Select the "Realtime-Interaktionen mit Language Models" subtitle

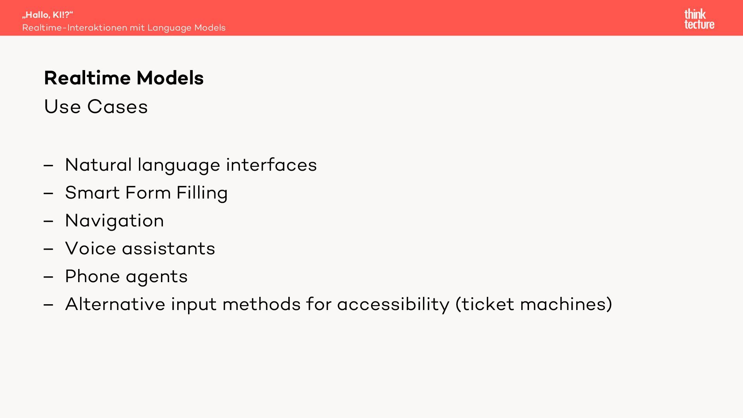[x=124, y=28]
